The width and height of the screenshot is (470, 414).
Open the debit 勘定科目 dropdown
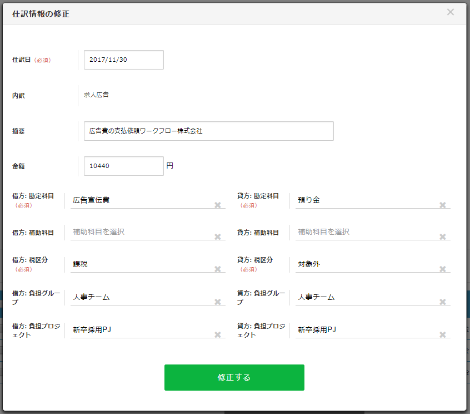click(x=139, y=200)
